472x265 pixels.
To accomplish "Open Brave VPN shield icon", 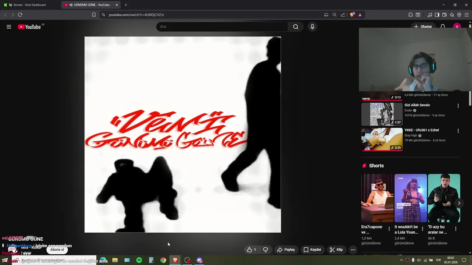I will point(459,15).
